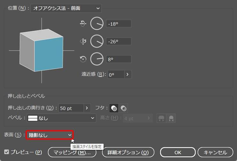The image size is (237, 161).
Task: Click the -26° angle input field
Action: click(118, 41)
